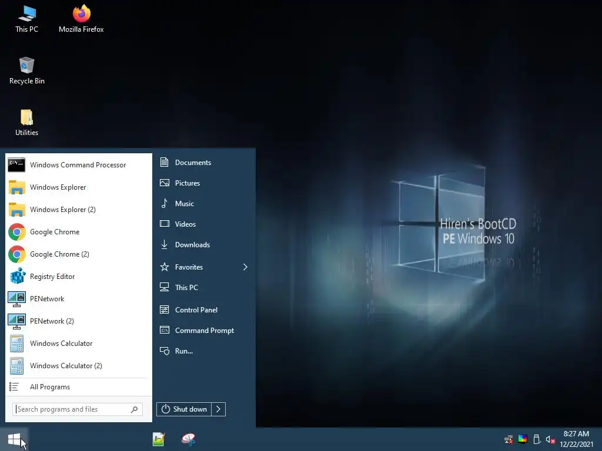Screen dimensions: 602x451
Task: Expand the Shut down options arrow
Action: click(x=219, y=409)
